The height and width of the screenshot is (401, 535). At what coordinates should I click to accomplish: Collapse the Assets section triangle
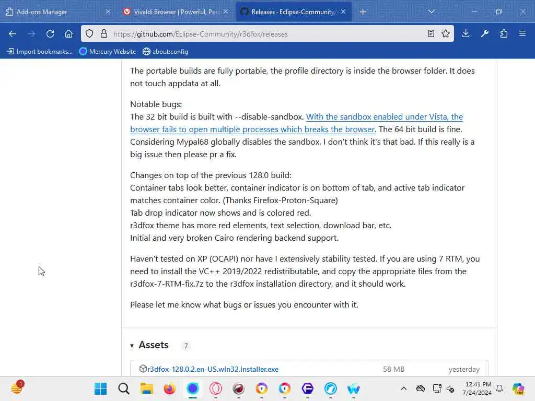[x=132, y=346]
